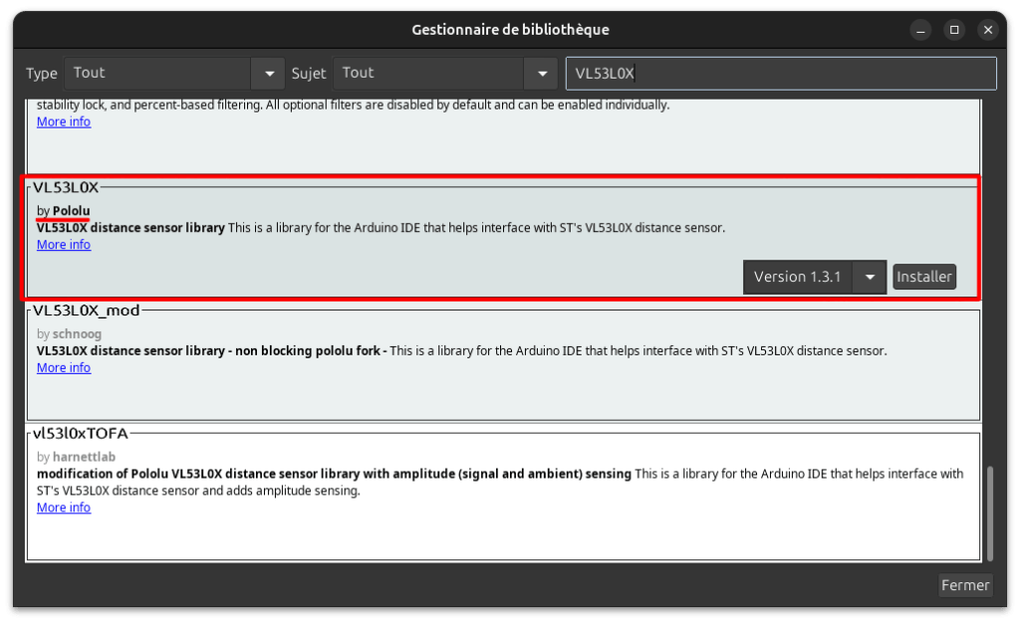Focus the library search field
Image resolution: width=1020 pixels, height=623 pixels.
[781, 74]
